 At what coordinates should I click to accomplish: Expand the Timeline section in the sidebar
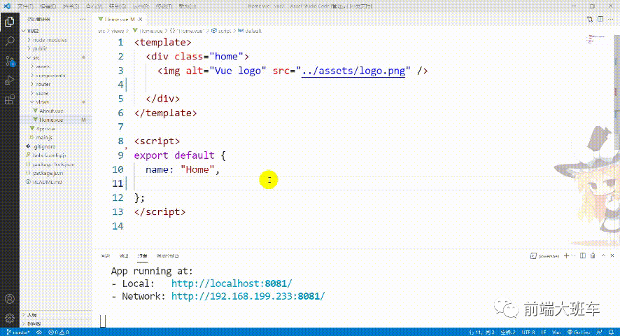tap(56, 323)
